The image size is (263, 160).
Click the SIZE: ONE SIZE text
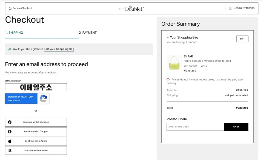pyautogui.click(x=190, y=66)
